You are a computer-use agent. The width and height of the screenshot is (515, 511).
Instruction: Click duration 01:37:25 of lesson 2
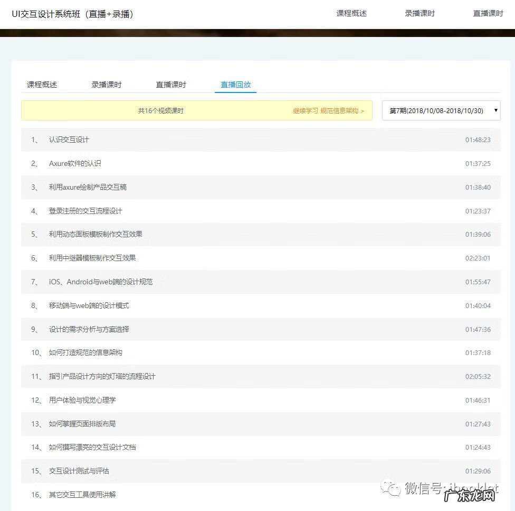click(478, 163)
